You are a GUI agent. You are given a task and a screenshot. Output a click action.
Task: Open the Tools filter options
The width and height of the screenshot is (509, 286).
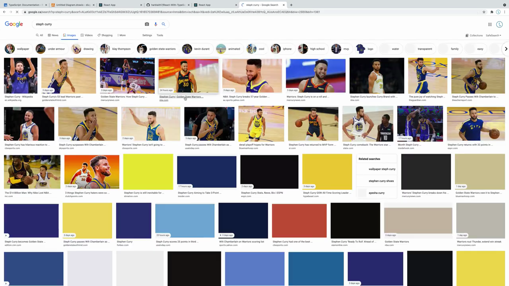pyautogui.click(x=160, y=35)
